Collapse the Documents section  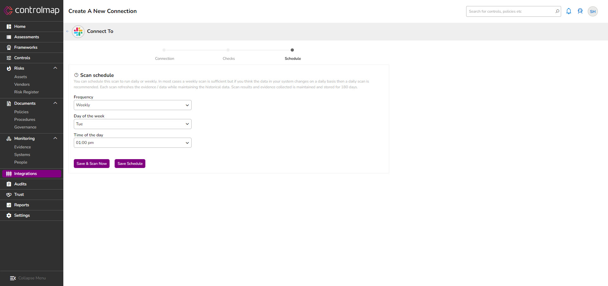pos(55,103)
